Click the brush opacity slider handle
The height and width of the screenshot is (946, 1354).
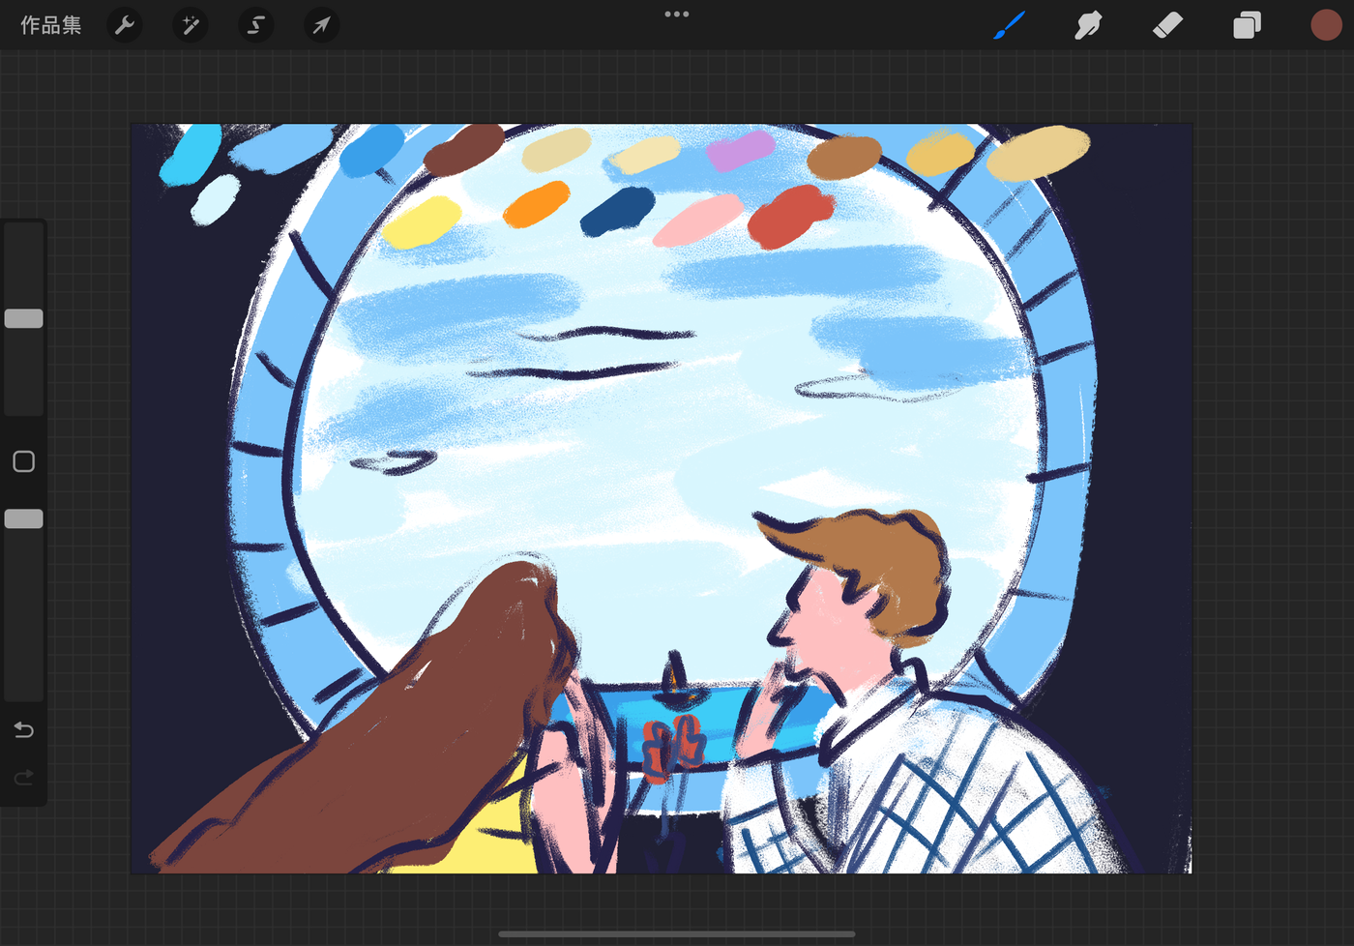coord(24,518)
